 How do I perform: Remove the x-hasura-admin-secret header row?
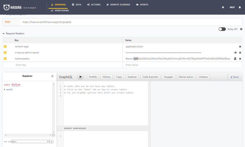pyautogui.click(x=240, y=53)
